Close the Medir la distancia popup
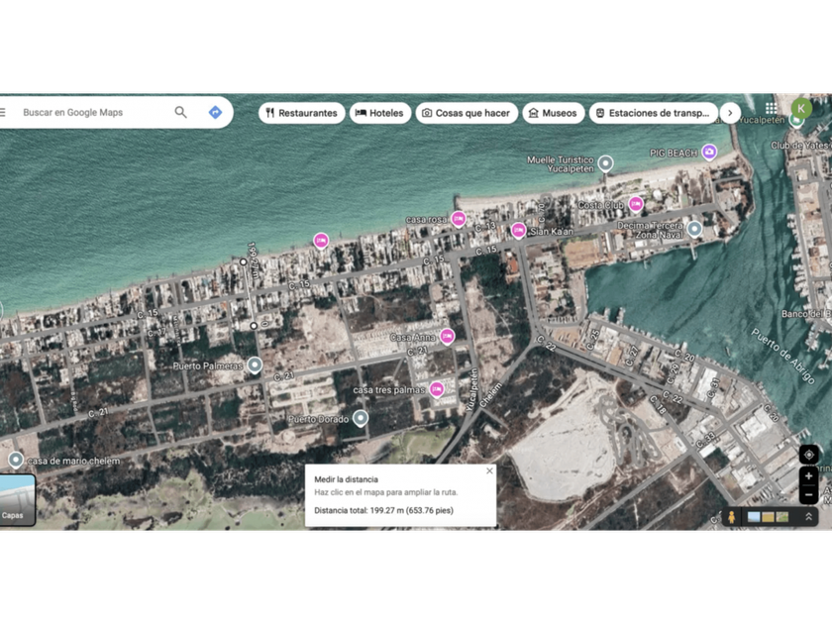 (x=489, y=471)
